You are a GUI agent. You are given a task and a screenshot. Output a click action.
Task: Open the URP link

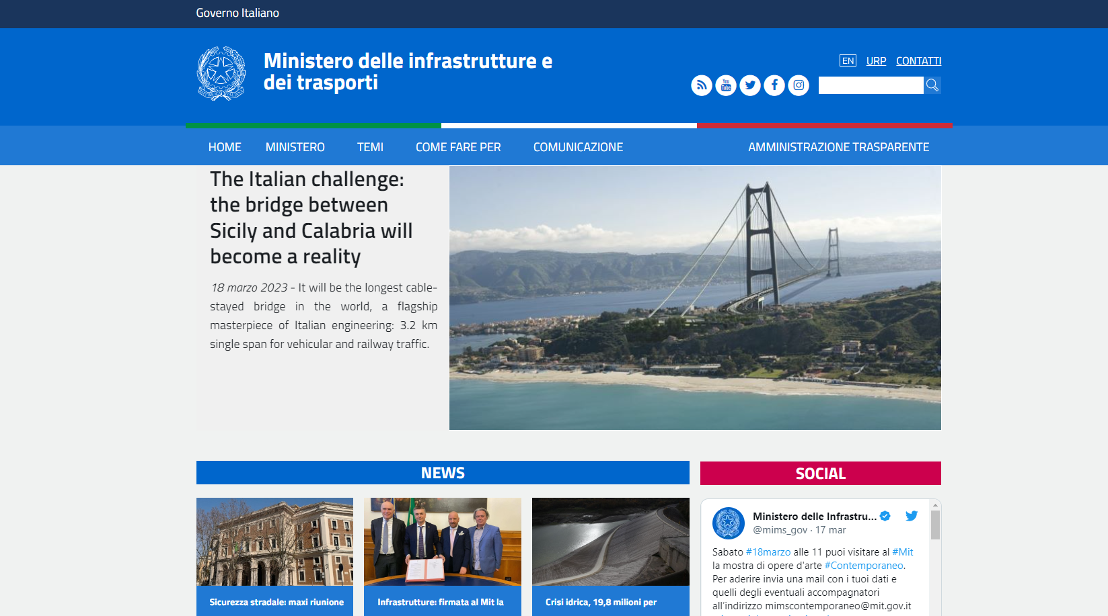pos(876,61)
